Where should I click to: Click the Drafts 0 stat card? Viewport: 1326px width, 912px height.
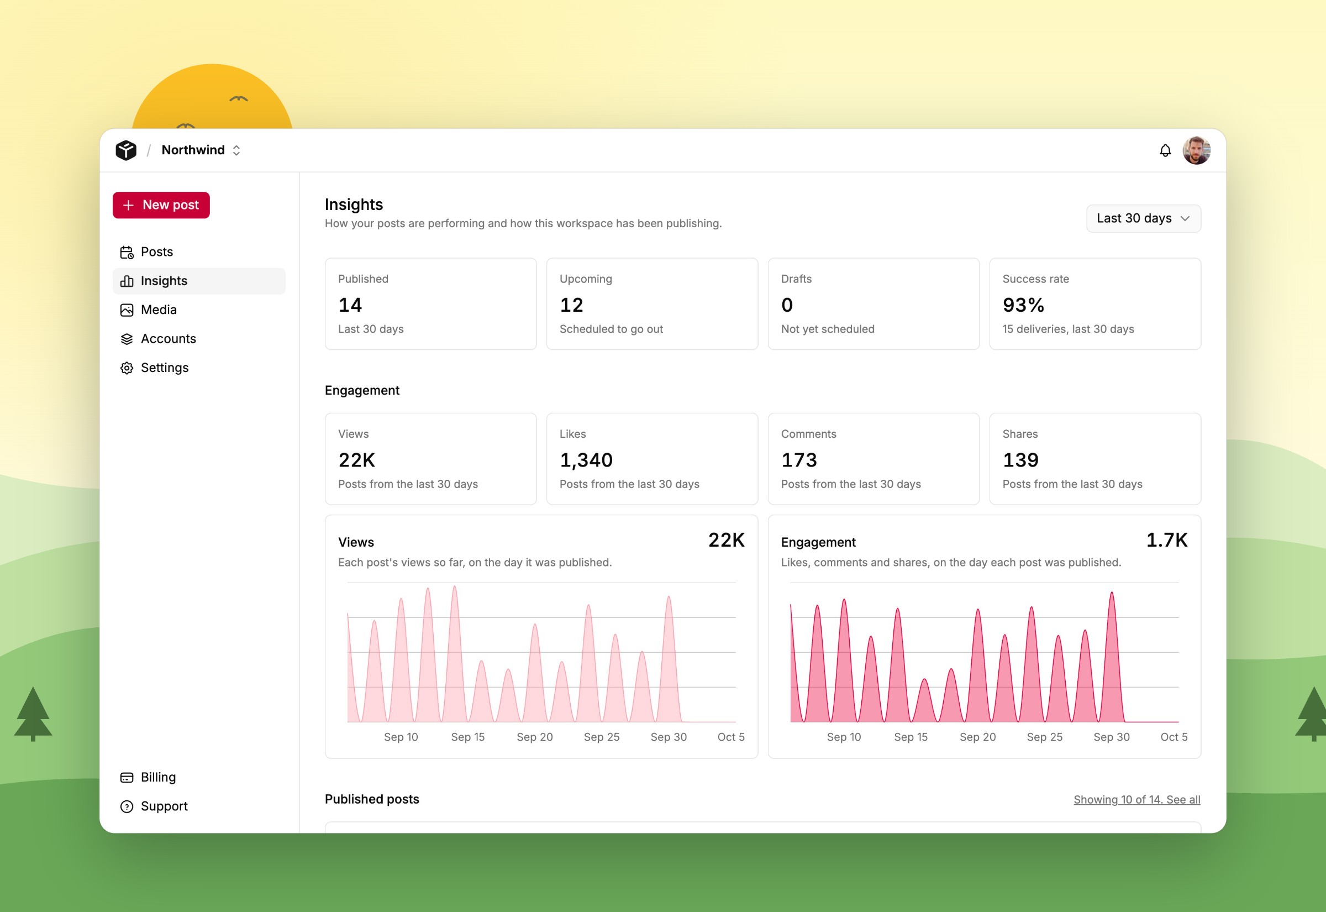click(x=873, y=304)
